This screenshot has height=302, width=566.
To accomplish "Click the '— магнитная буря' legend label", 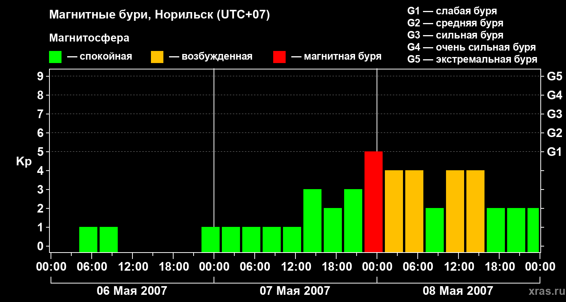I will (336, 57).
